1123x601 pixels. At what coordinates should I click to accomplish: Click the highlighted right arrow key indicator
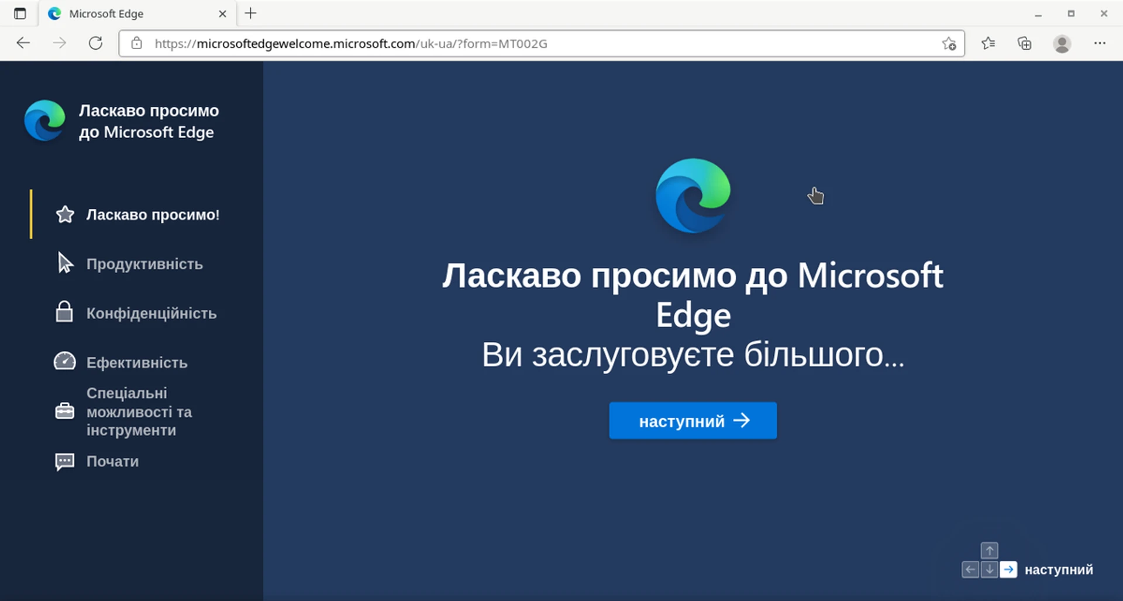pos(1008,569)
